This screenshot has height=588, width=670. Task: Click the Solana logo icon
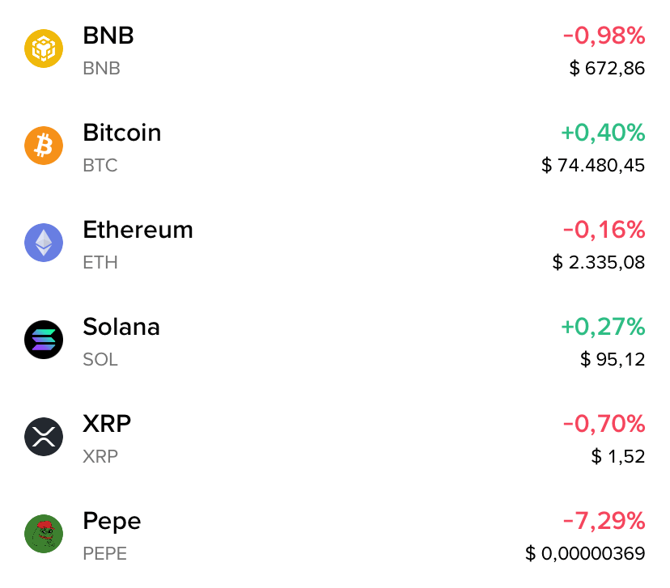coord(44,340)
